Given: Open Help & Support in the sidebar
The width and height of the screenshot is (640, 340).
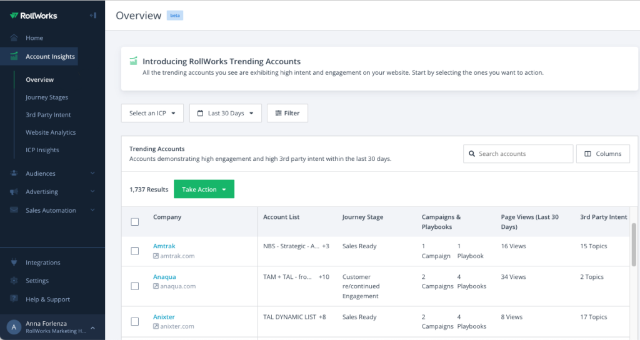Looking at the screenshot, I should tap(47, 299).
